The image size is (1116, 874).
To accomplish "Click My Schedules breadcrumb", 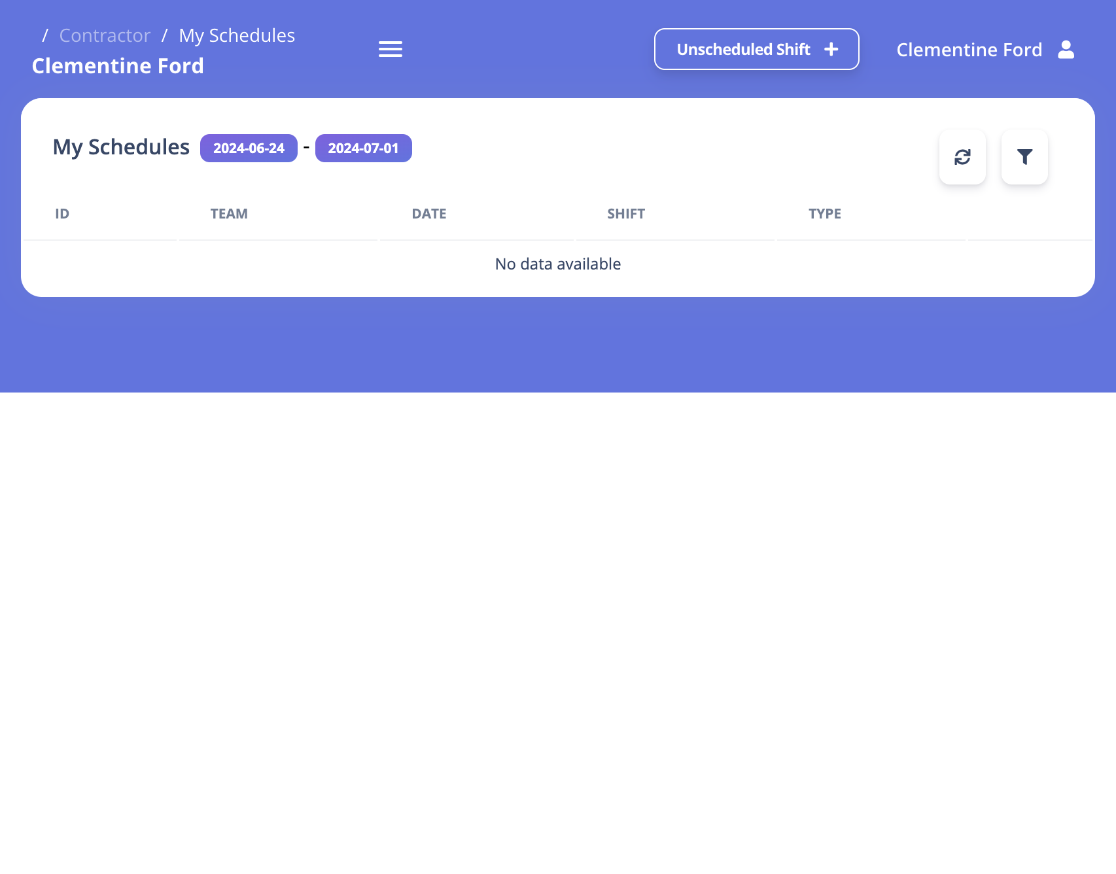I will (237, 35).
